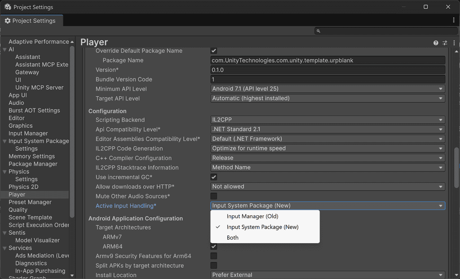Edit the Bundle Version Code field

point(327,79)
